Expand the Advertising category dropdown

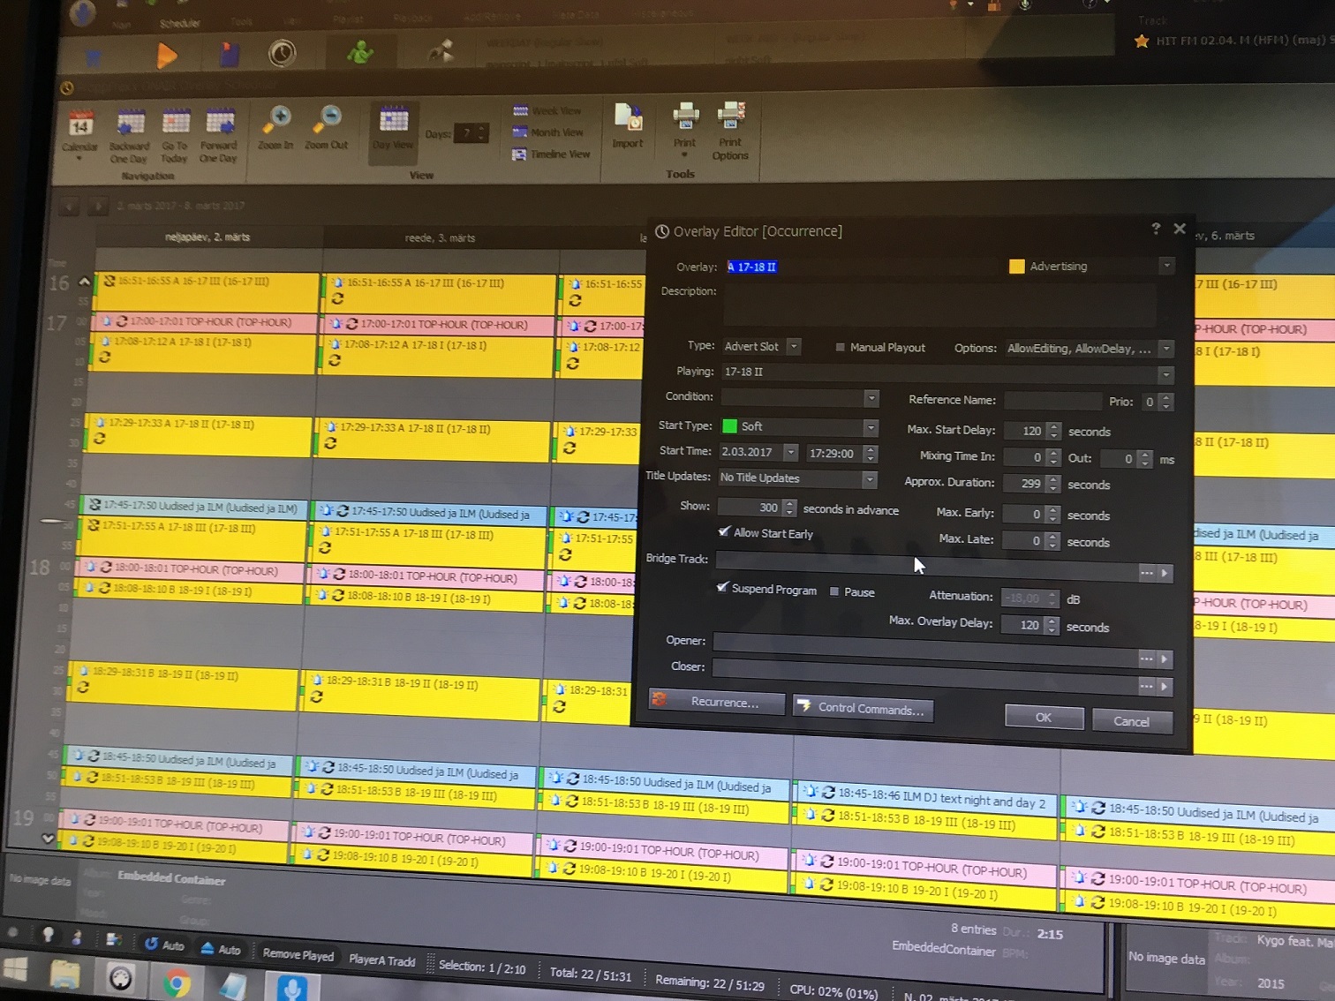[1166, 266]
